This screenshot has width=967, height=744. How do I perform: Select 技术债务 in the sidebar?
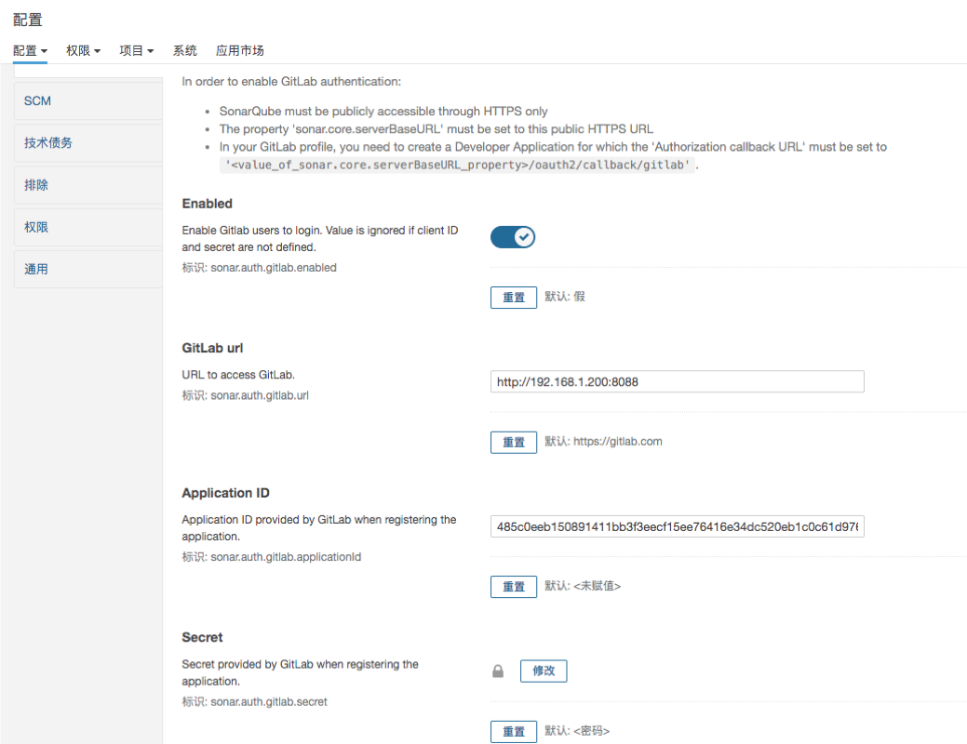(x=88, y=143)
